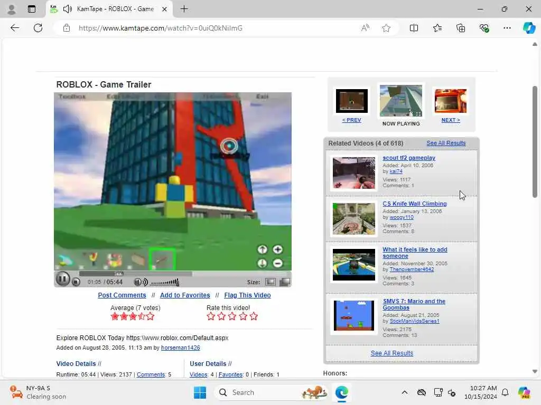This screenshot has width=541, height=405.
Task: Click See All Results at bottom of Related Videos
Action: [391, 353]
